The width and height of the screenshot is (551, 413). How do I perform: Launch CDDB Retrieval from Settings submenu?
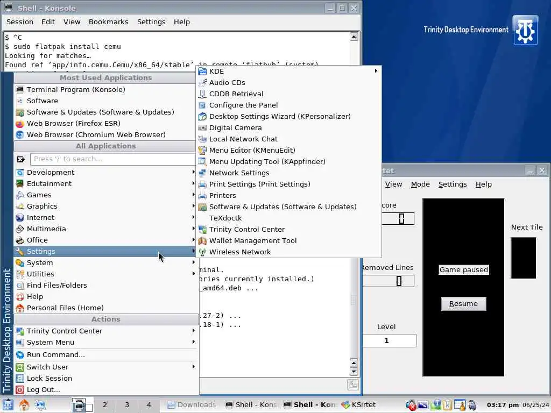[289, 94]
